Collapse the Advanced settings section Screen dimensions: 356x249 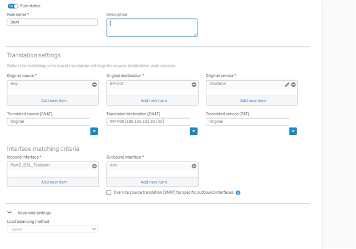click(x=9, y=212)
